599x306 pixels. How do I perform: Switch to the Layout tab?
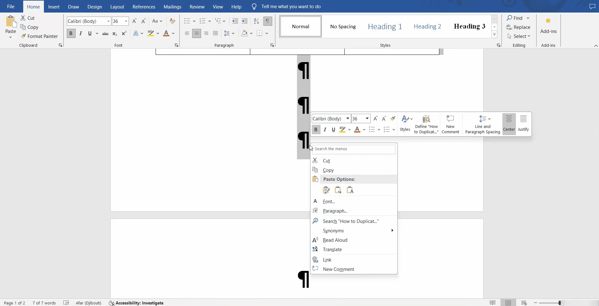point(117,7)
